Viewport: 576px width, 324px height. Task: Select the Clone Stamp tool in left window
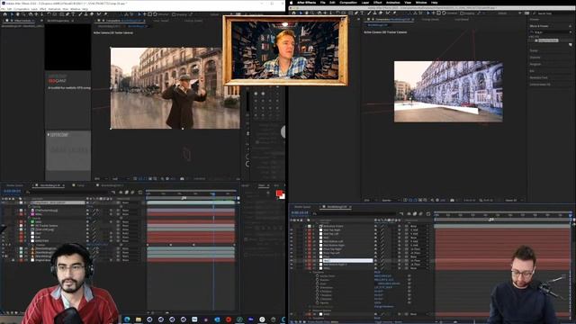click(x=85, y=14)
